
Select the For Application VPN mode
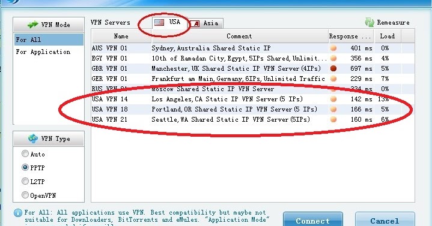49,52
